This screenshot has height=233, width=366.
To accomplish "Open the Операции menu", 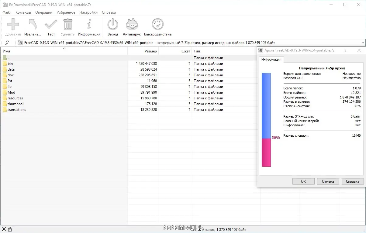I will tap(44, 12).
